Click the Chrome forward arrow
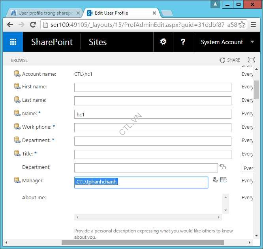Screen dimensions: 263x249 point(21,25)
